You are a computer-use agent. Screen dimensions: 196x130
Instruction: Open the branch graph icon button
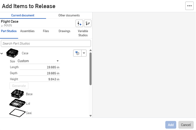[x=88, y=23]
